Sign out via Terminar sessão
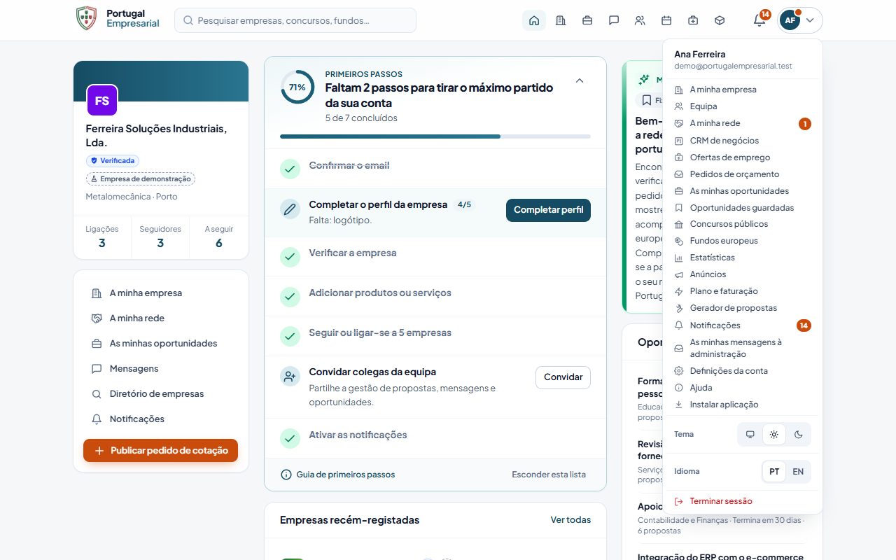Image resolution: width=896 pixels, height=560 pixels. coord(742,501)
